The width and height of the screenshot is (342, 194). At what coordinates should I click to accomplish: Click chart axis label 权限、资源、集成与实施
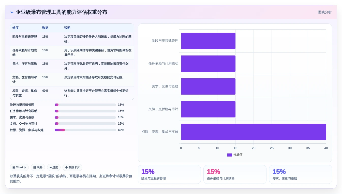(160, 132)
